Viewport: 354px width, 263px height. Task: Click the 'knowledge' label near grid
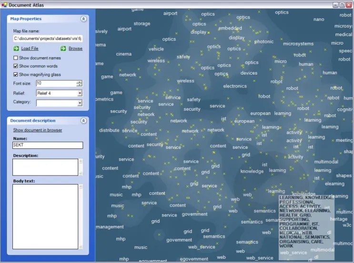[252, 171]
